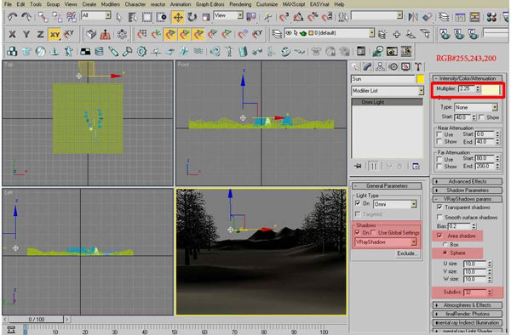Toggle the snap to grid points icon
The image size is (511, 335).
[141, 34]
